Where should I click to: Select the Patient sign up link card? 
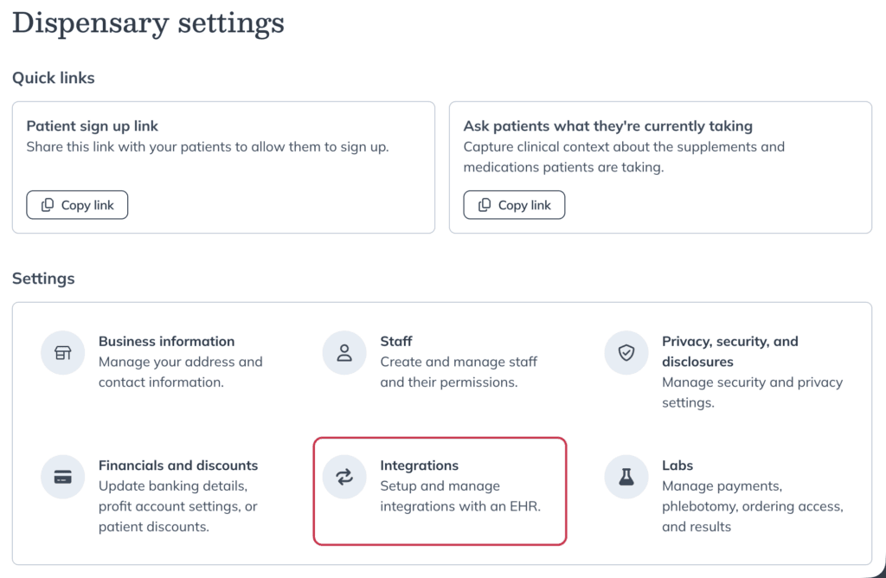tap(224, 167)
